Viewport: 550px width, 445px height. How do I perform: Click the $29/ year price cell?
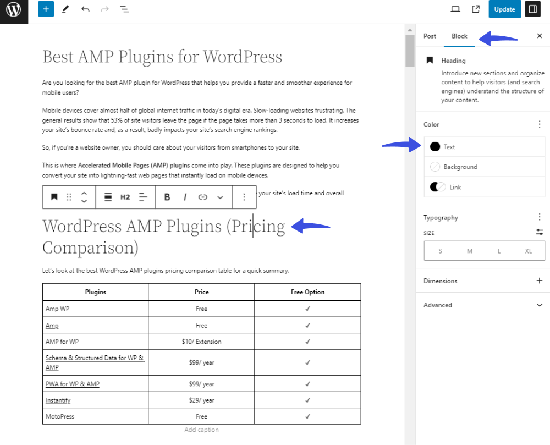coord(201,400)
